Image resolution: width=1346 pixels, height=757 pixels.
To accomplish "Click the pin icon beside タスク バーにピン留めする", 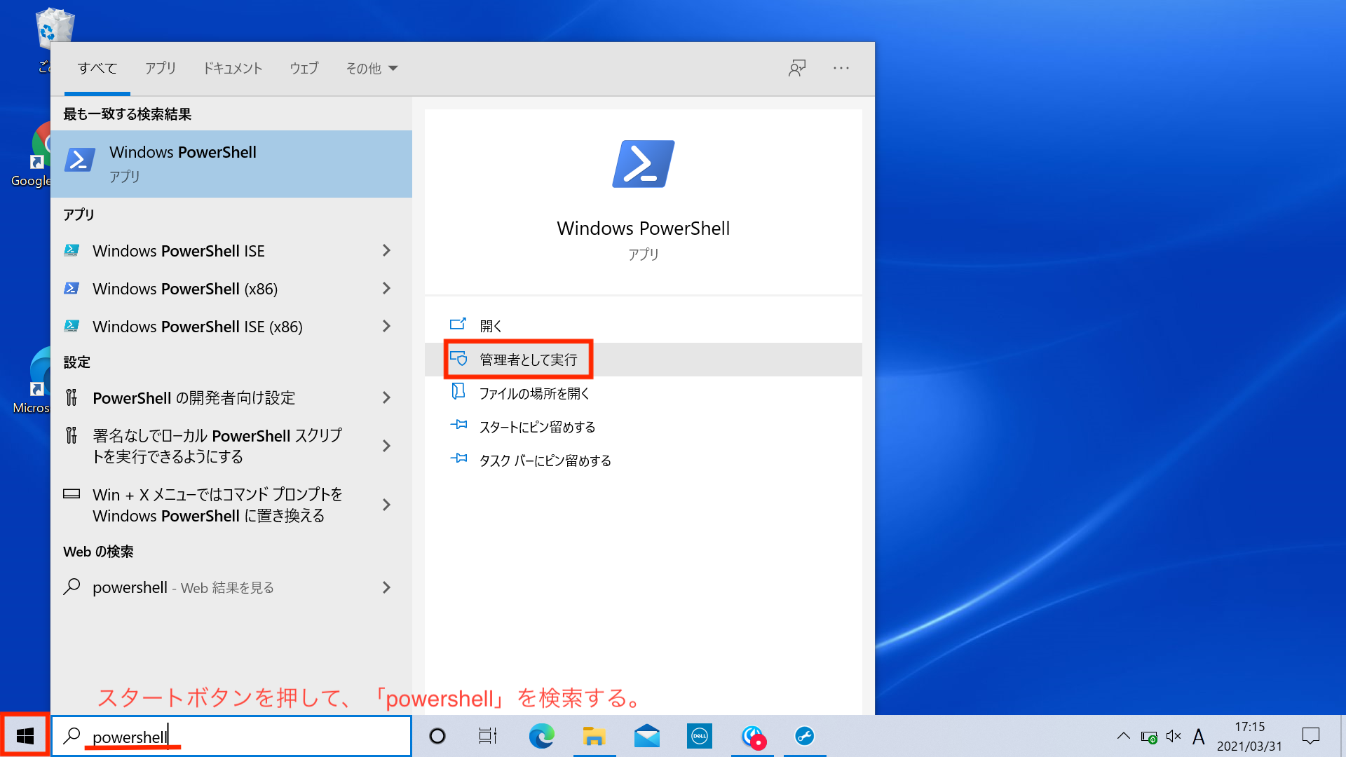I will pyautogui.click(x=458, y=458).
